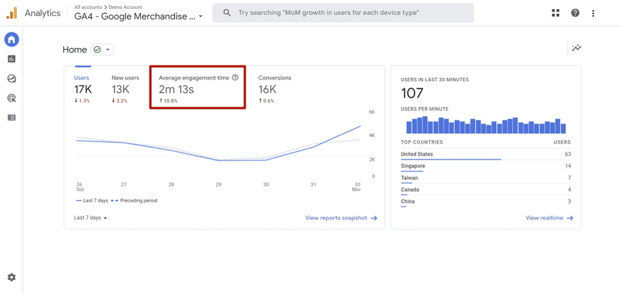Click the help question mark icon

click(x=575, y=13)
